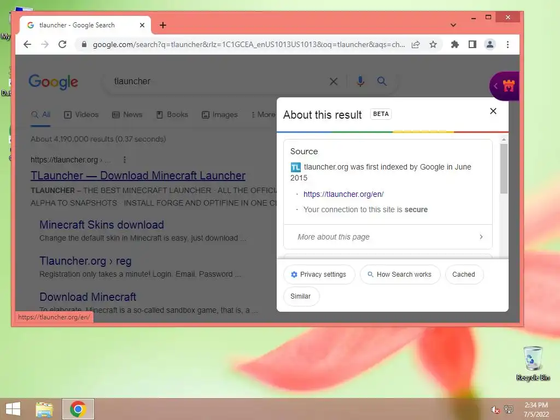
Task: Go back to the previous page
Action: (x=27, y=44)
